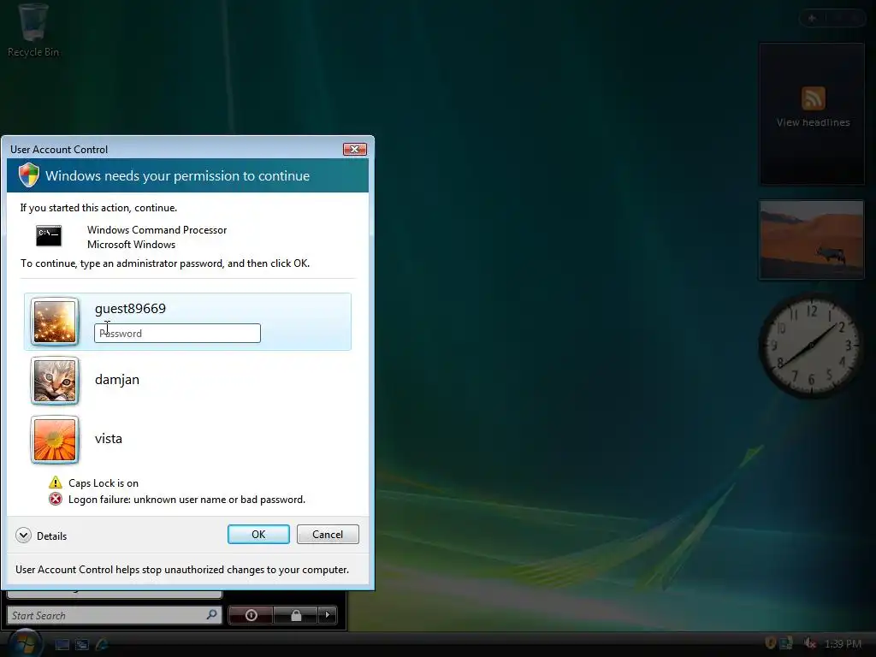Click Switch between windows quick launch icon
This screenshot has height=657, width=876.
[x=82, y=644]
